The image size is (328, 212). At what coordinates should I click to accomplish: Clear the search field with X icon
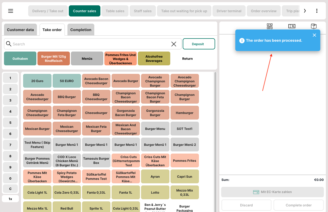pos(174,44)
